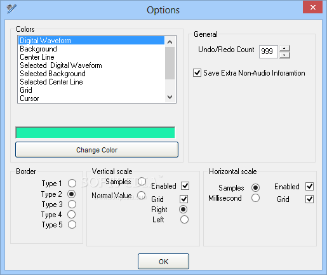The width and height of the screenshot is (327, 275).
Task: Click the Undo/Redo Count field
Action: coord(268,51)
